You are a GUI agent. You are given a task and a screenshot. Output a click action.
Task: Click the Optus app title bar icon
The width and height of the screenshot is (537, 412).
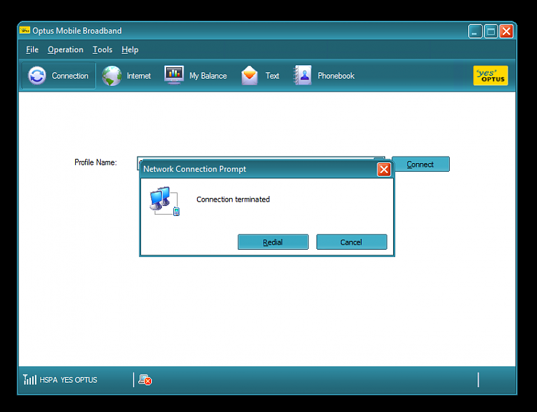pos(24,31)
